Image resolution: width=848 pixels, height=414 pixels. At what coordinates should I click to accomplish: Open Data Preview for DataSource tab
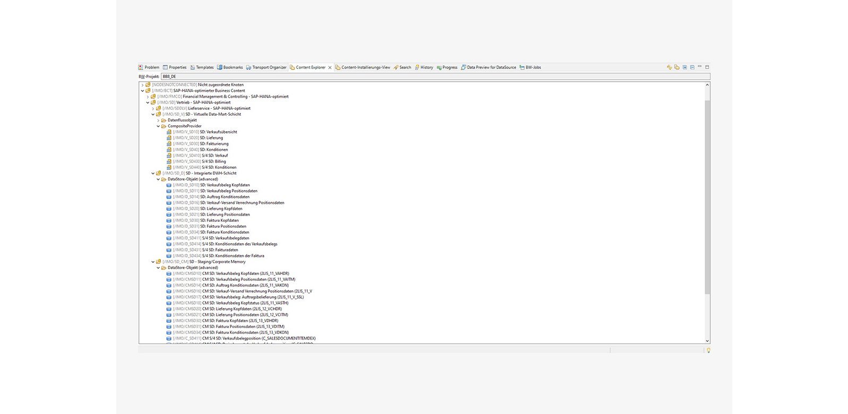point(488,67)
